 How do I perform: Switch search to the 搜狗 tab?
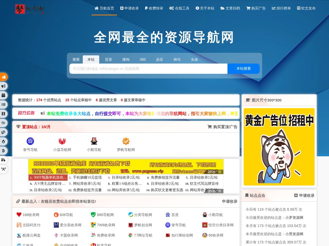pos(126,59)
